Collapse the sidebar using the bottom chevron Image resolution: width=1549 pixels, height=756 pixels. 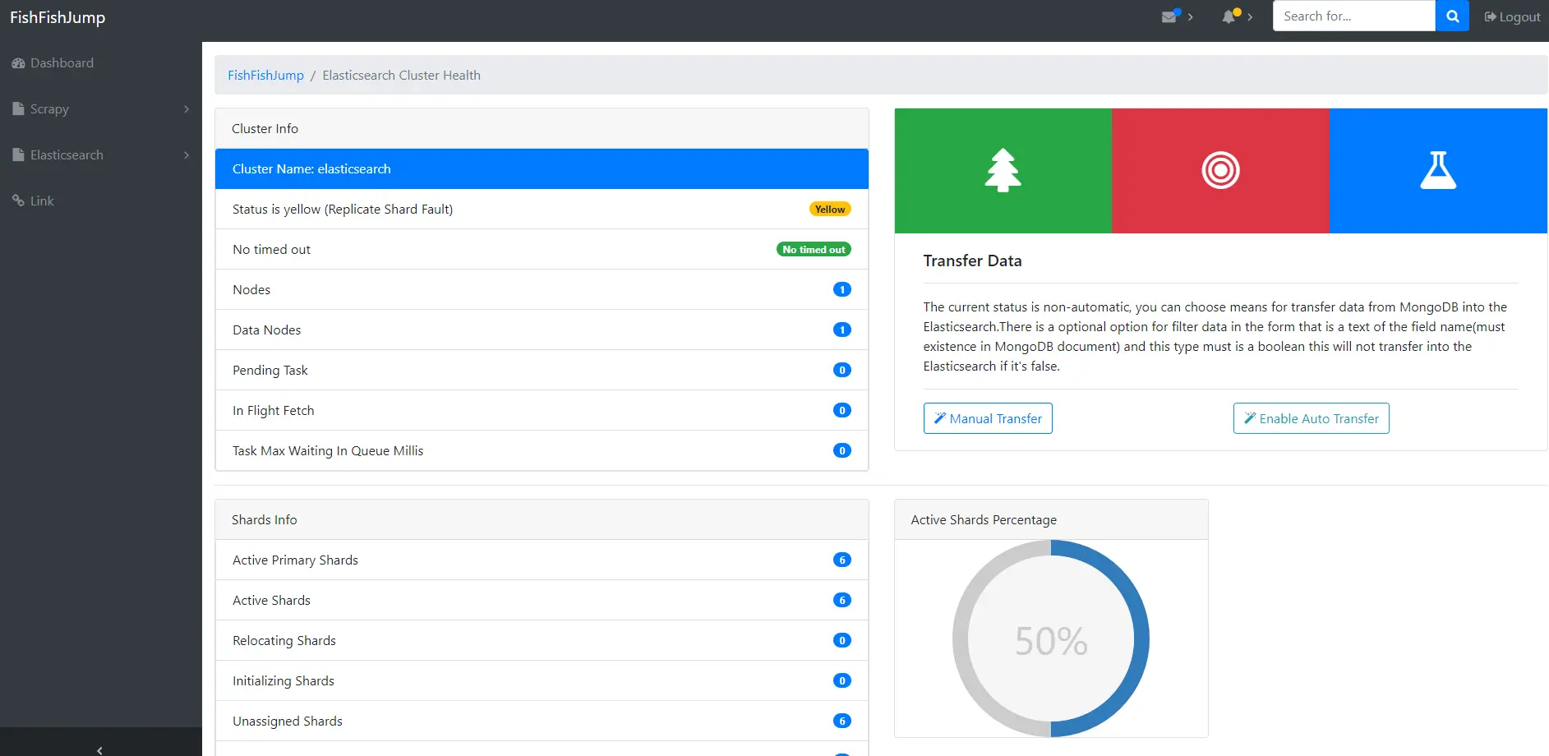coord(100,749)
